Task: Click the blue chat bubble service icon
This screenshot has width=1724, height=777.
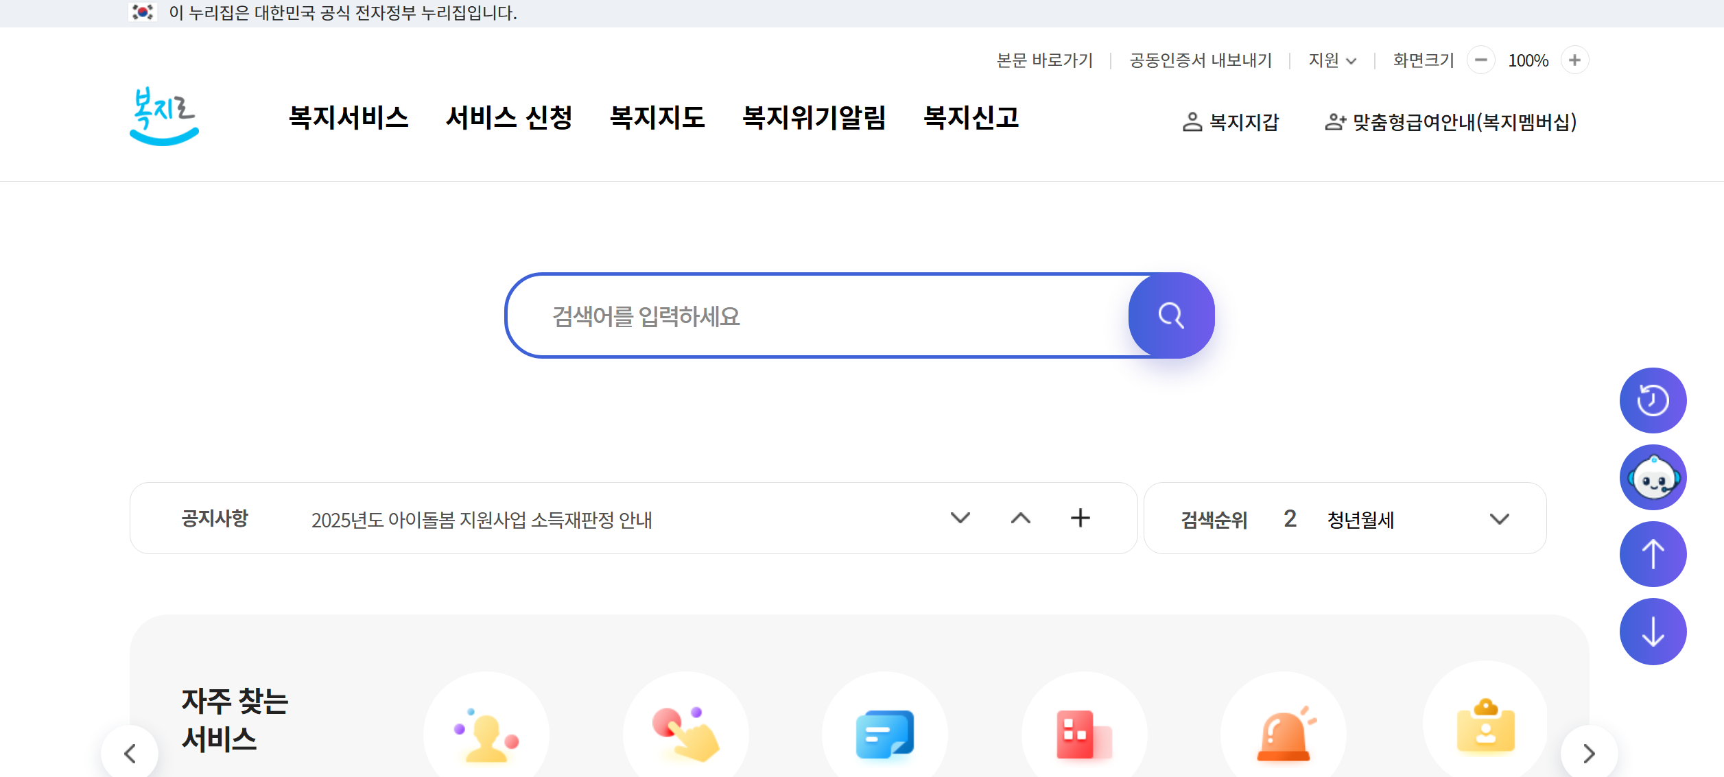Action: click(x=884, y=735)
